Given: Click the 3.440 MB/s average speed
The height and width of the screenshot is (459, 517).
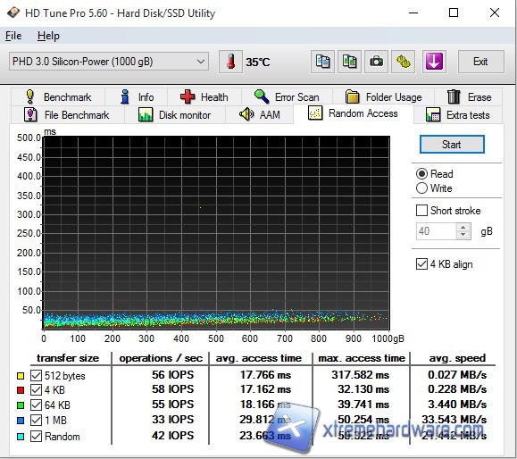Looking at the screenshot, I should (457, 405).
